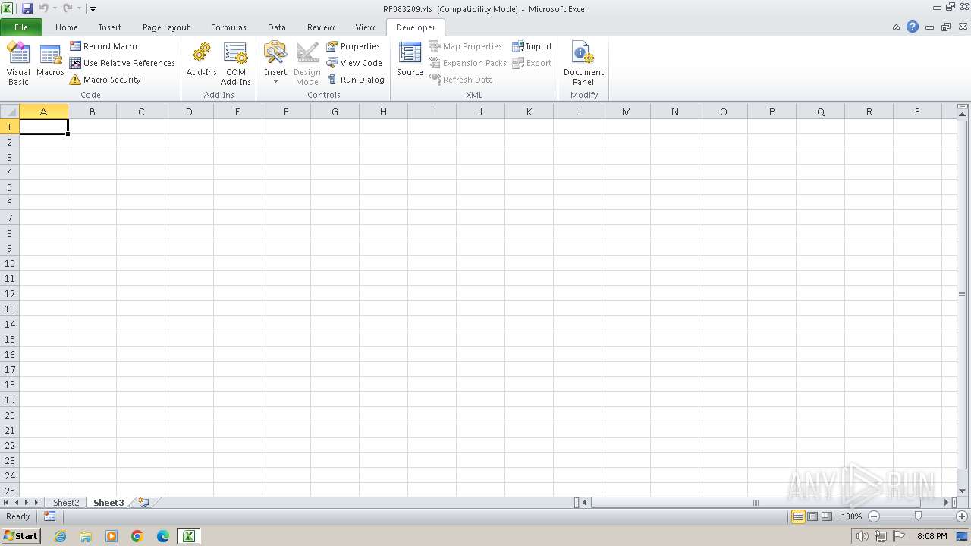Select cell A1
The width and height of the screenshot is (971, 546).
(43, 127)
